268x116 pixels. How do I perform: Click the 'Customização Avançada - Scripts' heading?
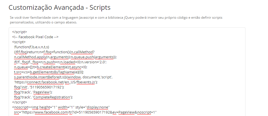tap(60, 8)
